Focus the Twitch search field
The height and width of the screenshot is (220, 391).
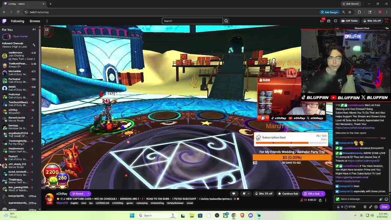192,21
